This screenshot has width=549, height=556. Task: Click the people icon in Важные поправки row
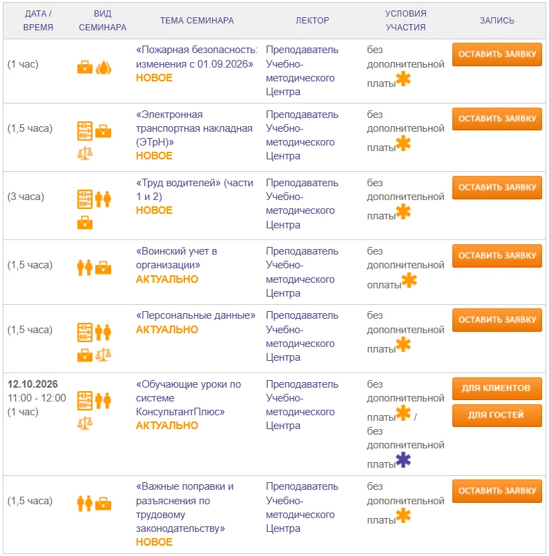[x=85, y=503]
